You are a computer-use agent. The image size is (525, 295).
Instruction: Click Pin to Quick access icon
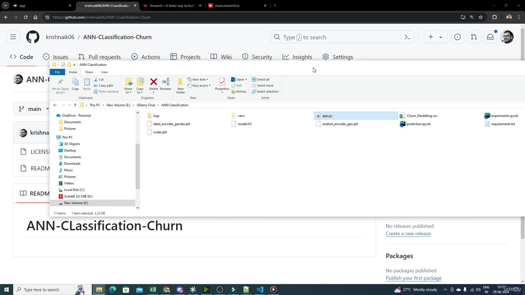[x=60, y=82]
